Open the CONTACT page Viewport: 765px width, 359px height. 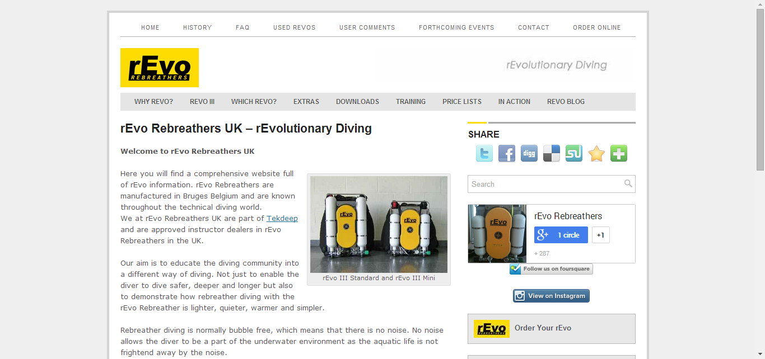tap(534, 27)
